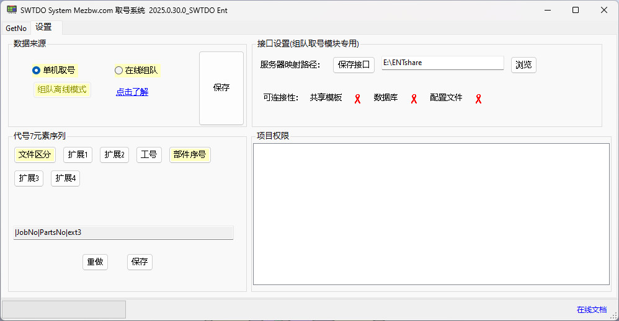Click the 保存接口 button

(354, 64)
